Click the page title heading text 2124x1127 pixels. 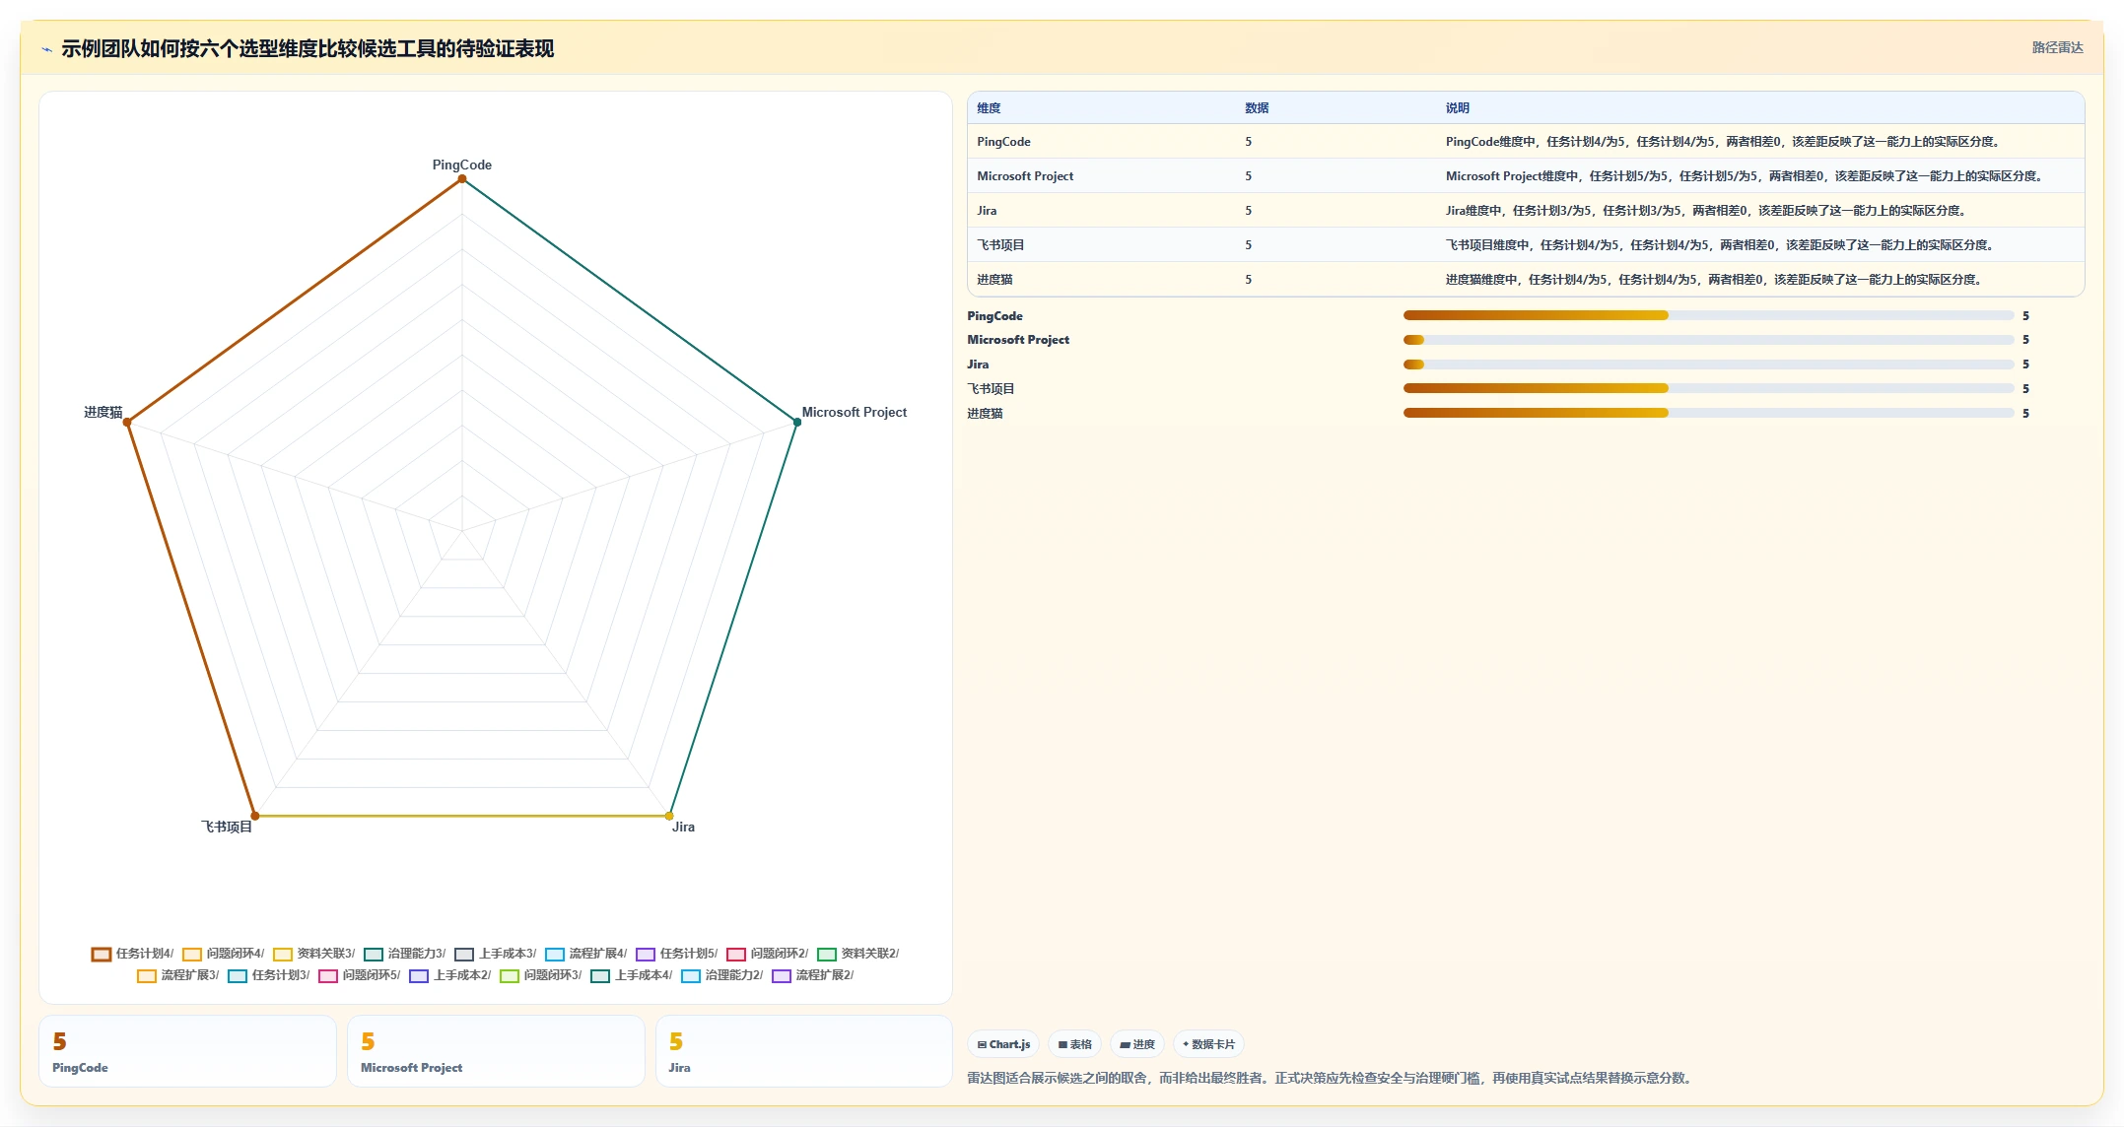tap(308, 48)
